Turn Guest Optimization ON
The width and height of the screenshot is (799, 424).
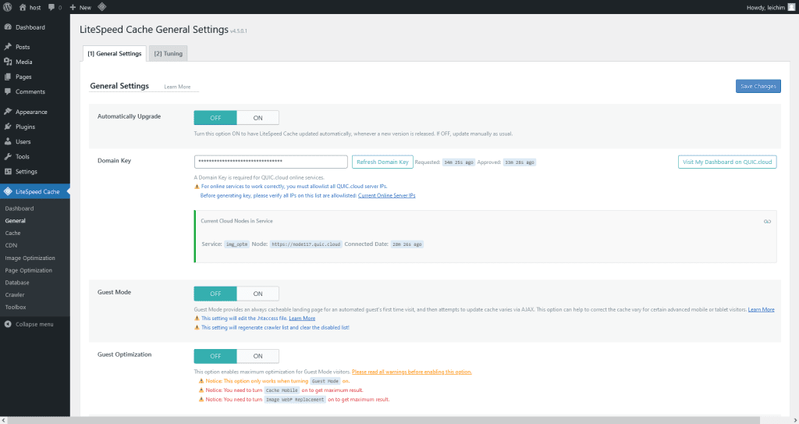257,355
